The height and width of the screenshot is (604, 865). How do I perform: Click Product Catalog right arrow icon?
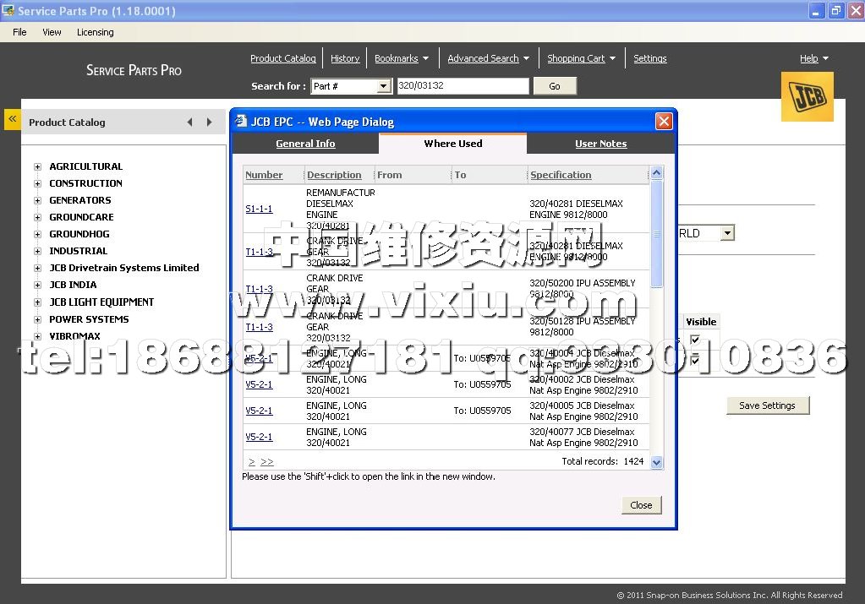(210, 122)
